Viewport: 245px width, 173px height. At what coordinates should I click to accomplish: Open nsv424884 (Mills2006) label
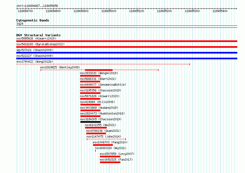97,102
